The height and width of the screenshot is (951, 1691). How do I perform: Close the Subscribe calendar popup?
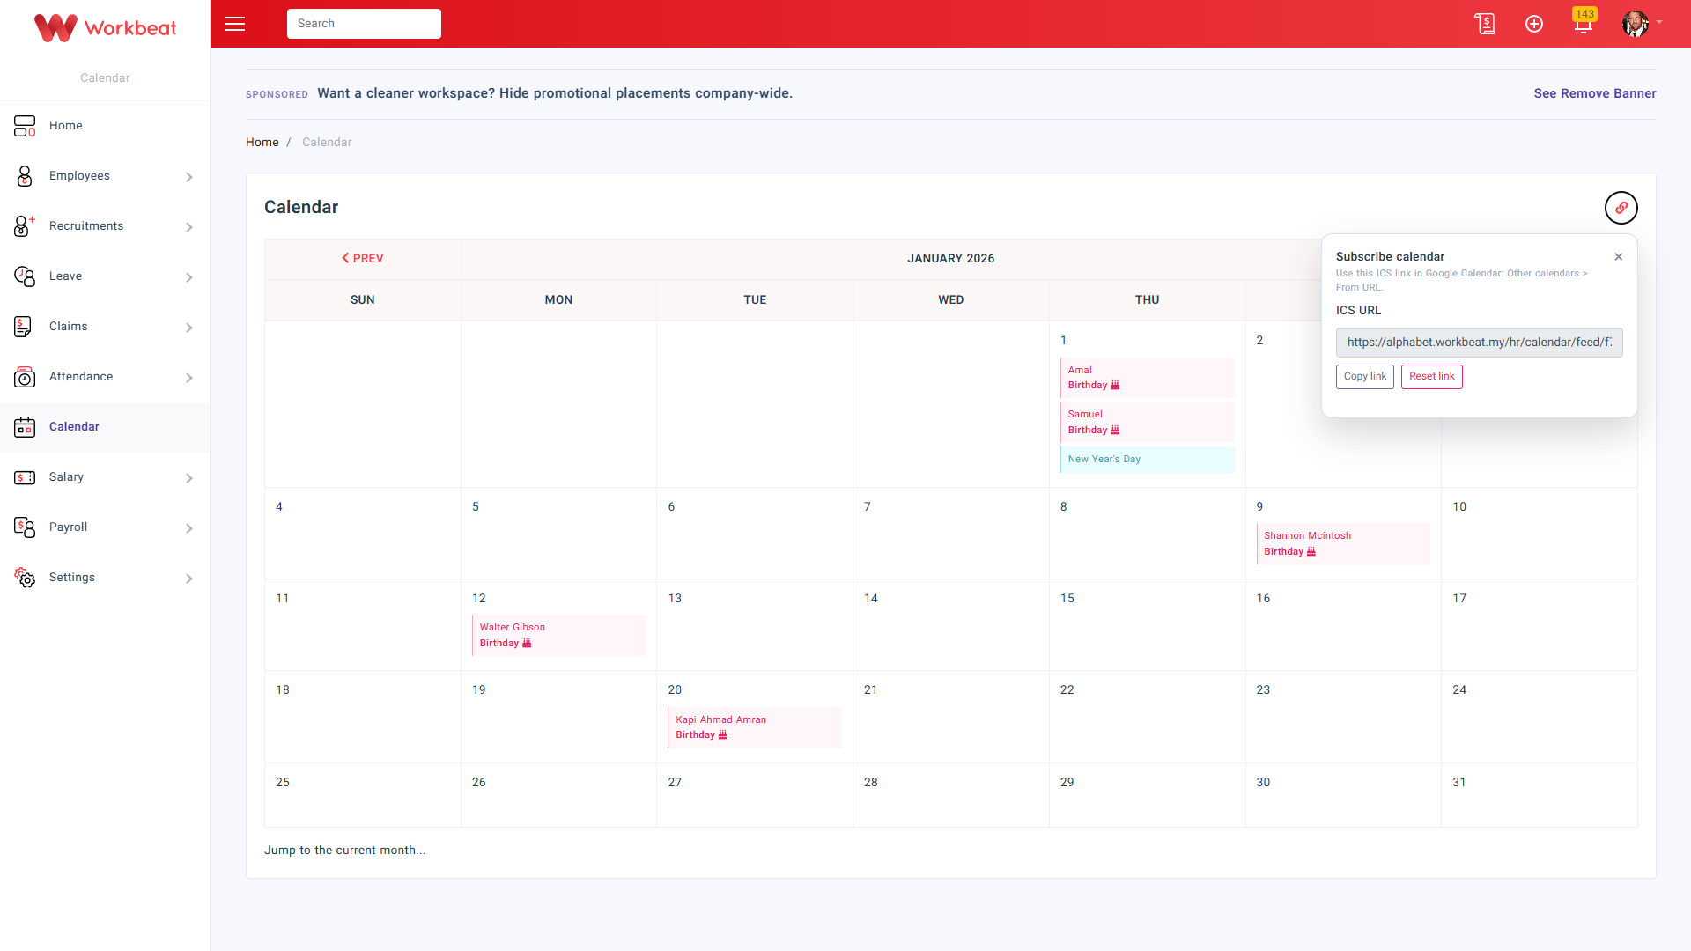[1619, 257]
